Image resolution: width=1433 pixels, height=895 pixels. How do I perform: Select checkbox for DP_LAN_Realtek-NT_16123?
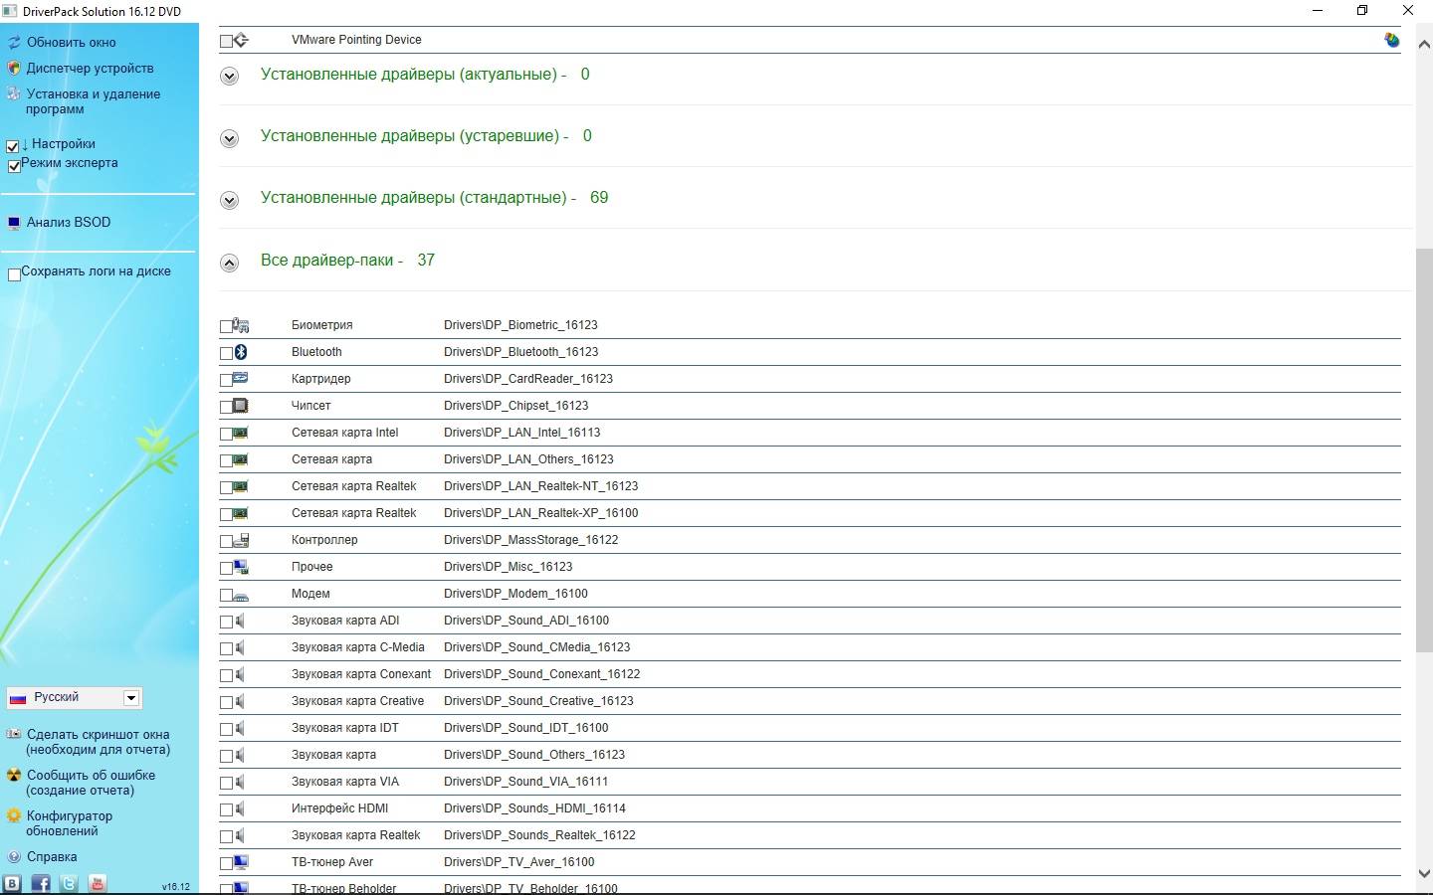(x=226, y=487)
